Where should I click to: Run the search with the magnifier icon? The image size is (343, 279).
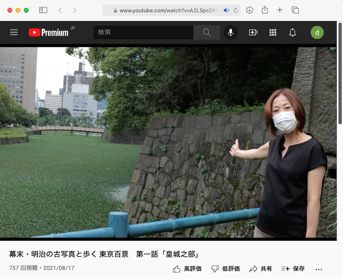click(207, 32)
